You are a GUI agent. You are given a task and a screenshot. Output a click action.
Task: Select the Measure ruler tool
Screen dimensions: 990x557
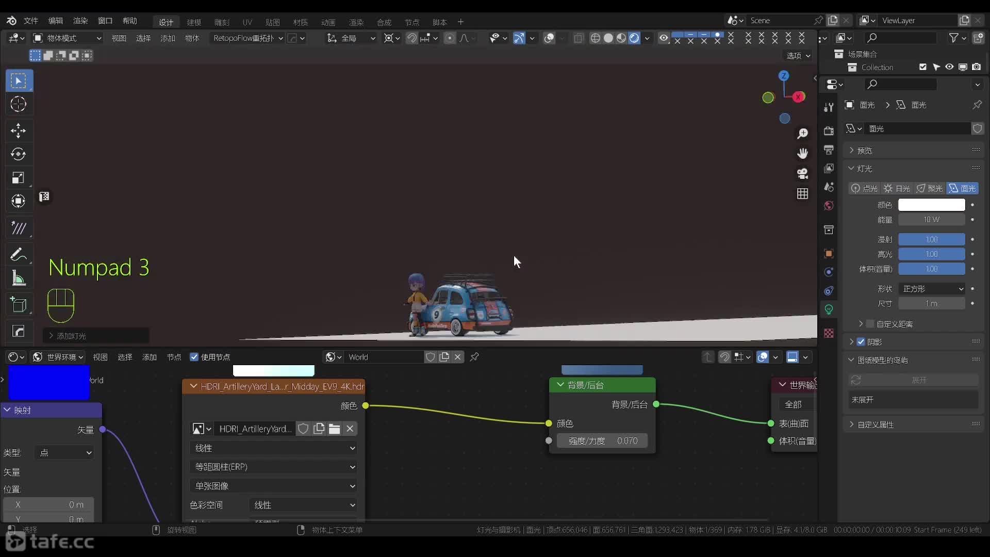coord(19,278)
